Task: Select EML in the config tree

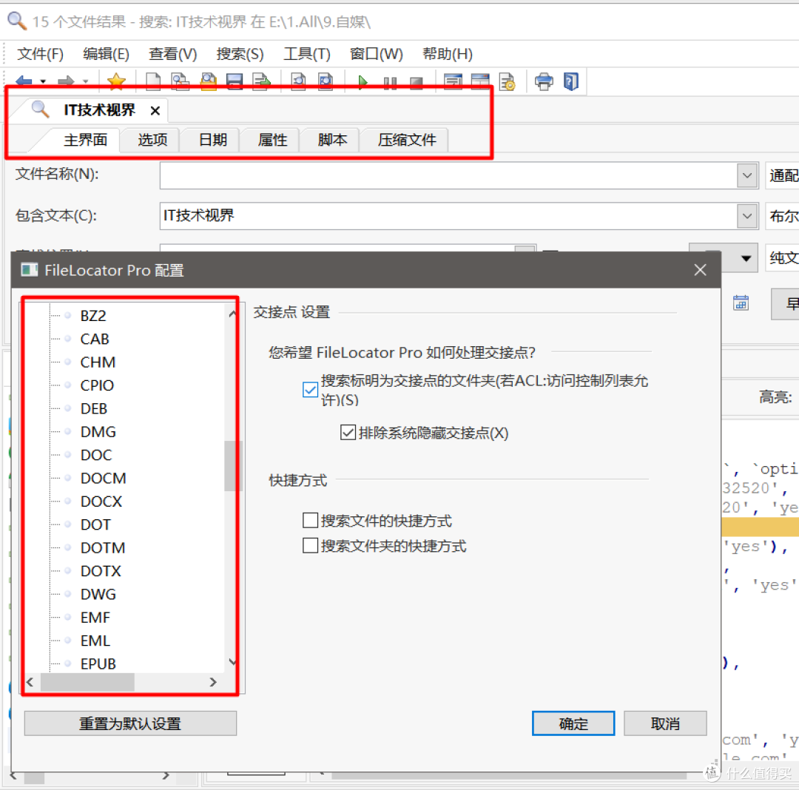Action: [x=95, y=641]
